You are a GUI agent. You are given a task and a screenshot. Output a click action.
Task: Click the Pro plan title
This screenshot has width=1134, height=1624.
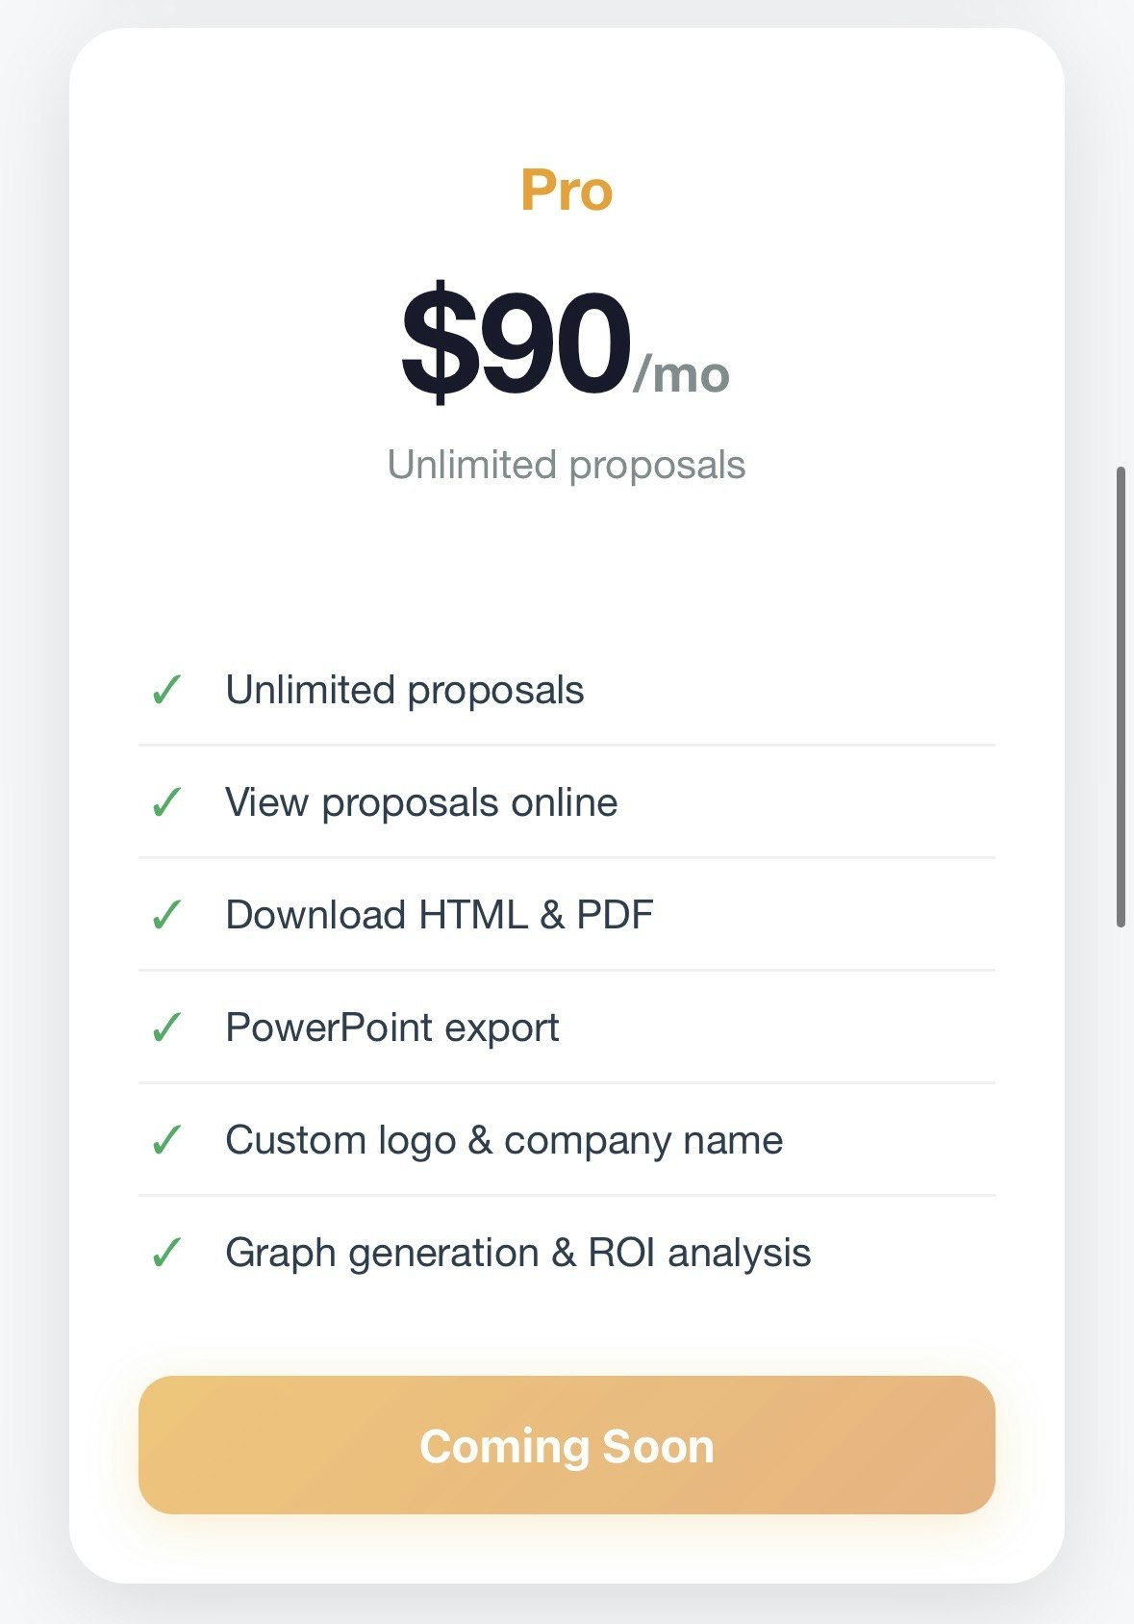pos(567,190)
